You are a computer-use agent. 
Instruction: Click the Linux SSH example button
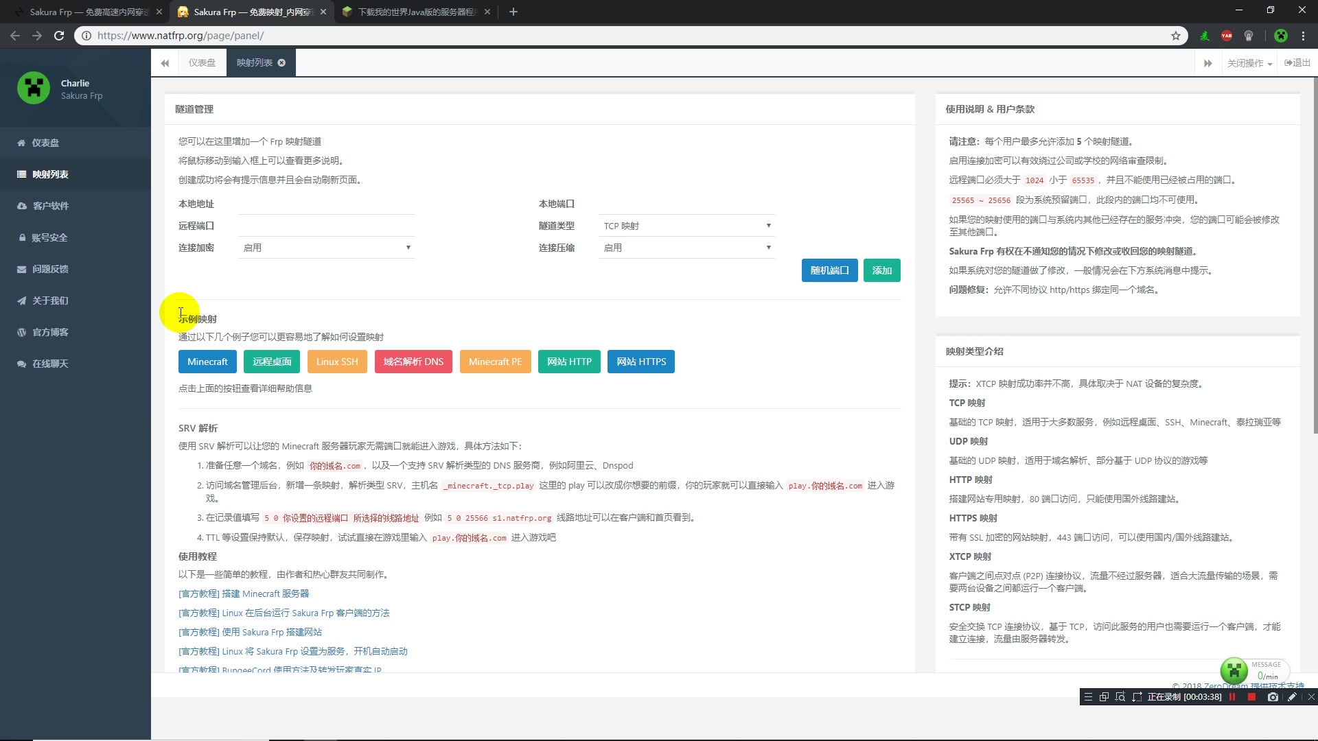pos(337,362)
